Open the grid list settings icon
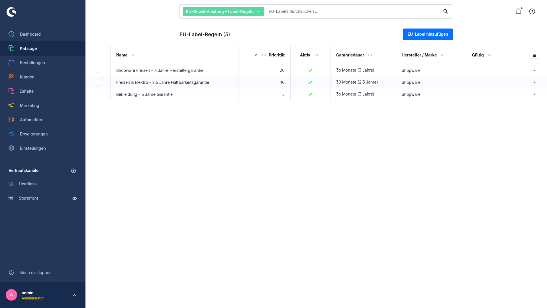547x308 pixels. tap(534, 55)
